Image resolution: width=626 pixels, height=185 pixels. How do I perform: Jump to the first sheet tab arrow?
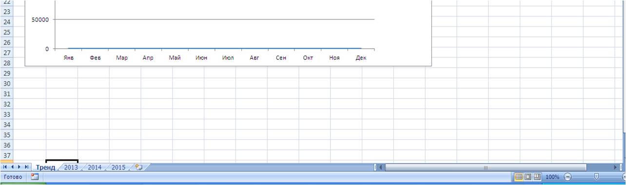(x=5, y=167)
